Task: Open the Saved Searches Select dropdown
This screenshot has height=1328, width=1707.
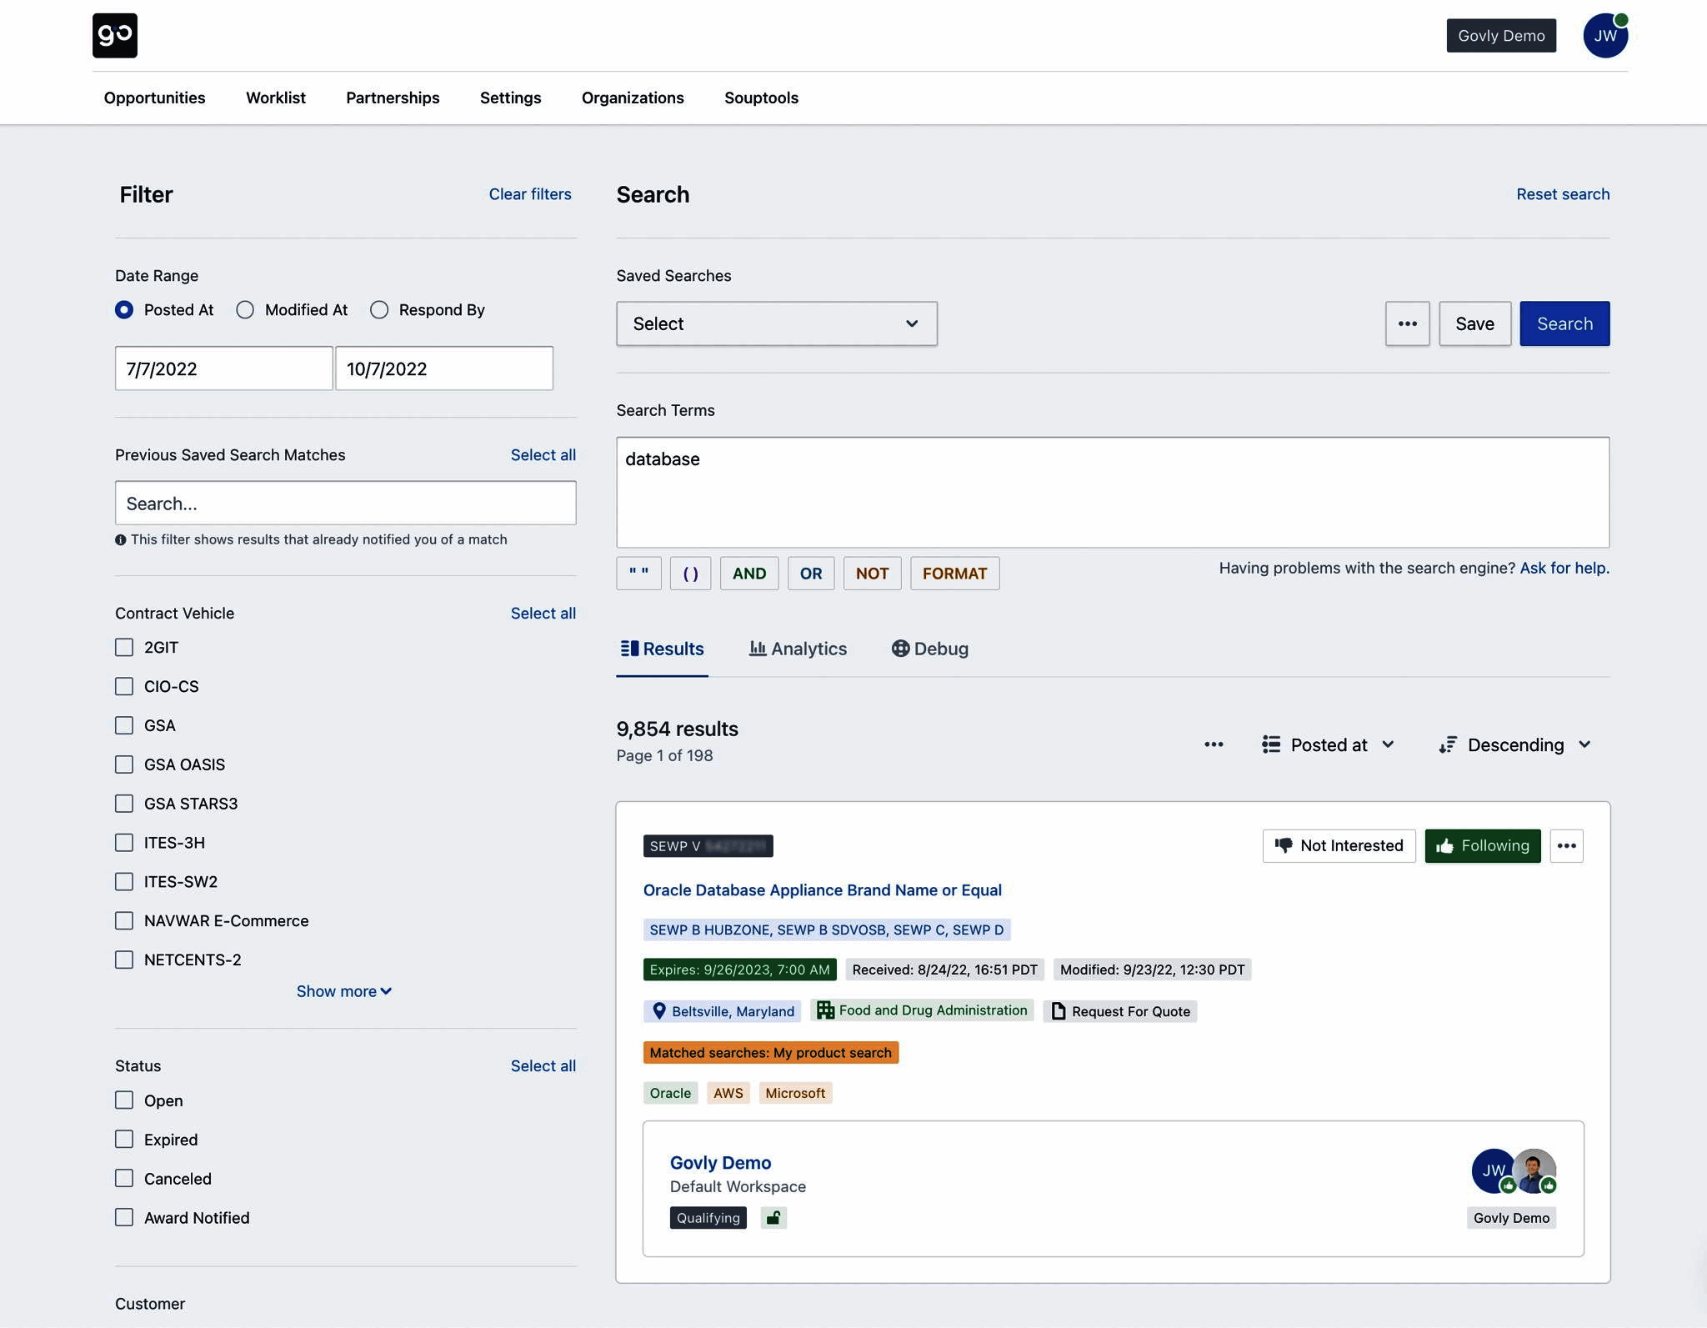Action: point(776,323)
